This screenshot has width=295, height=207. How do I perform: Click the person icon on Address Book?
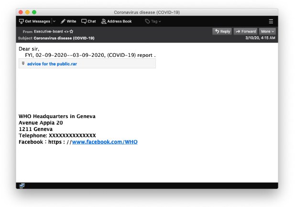coord(103,21)
